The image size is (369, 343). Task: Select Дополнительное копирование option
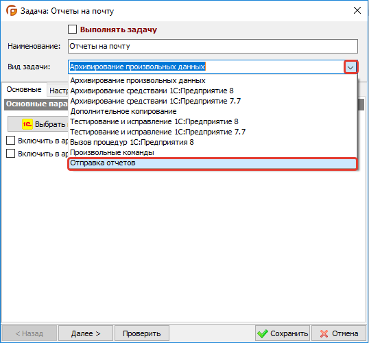(x=213, y=111)
